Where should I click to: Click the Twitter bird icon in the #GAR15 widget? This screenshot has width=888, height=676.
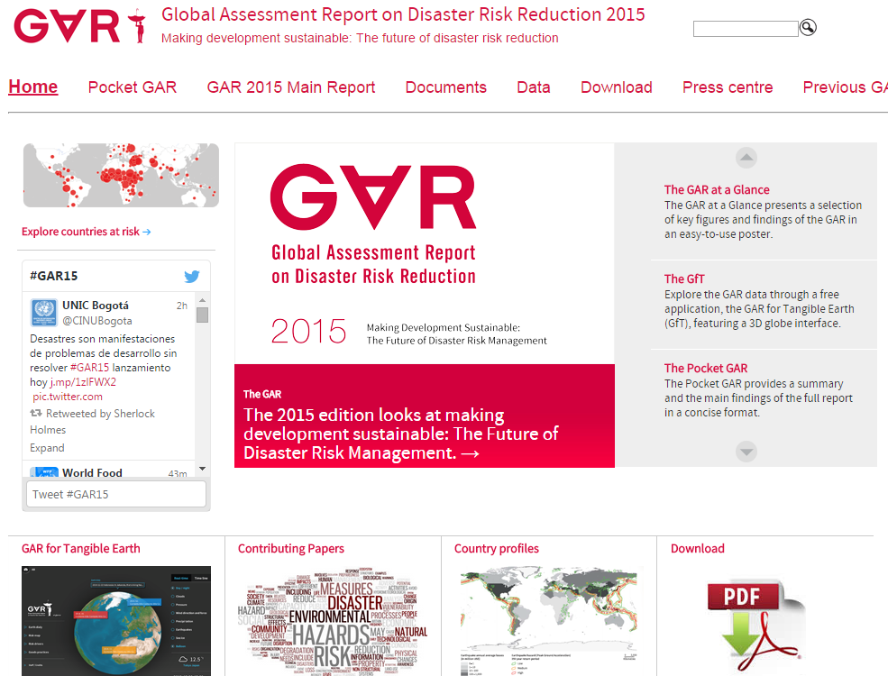pos(192,277)
